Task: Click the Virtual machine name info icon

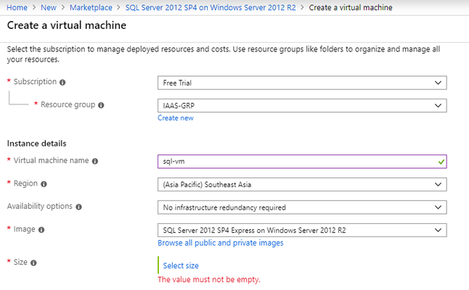Action: [x=95, y=161]
